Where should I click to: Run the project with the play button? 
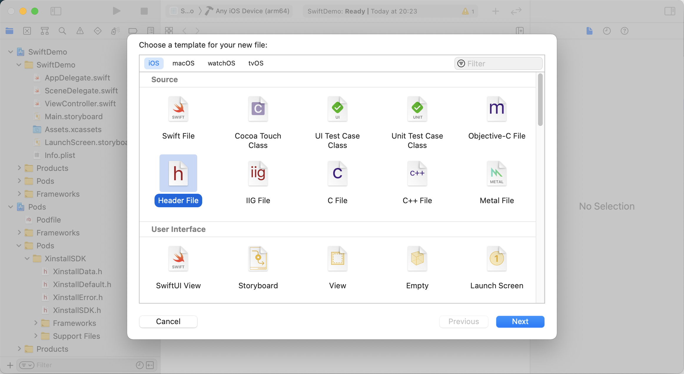(117, 11)
